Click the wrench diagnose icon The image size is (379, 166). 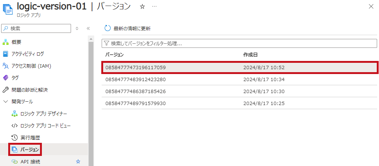point(5,90)
